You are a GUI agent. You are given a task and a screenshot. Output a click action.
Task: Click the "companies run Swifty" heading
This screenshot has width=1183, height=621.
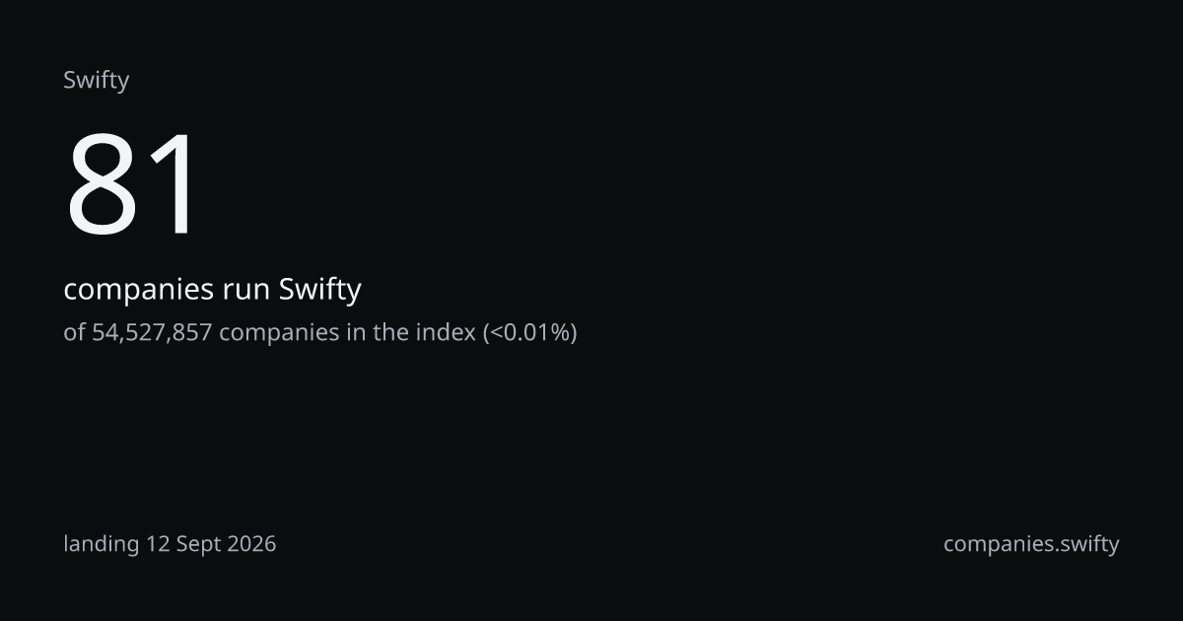pos(212,291)
